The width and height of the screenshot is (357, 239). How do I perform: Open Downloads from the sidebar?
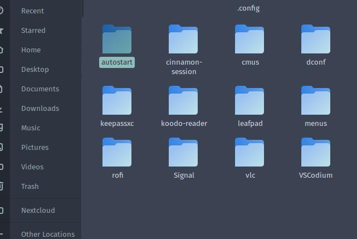40,108
